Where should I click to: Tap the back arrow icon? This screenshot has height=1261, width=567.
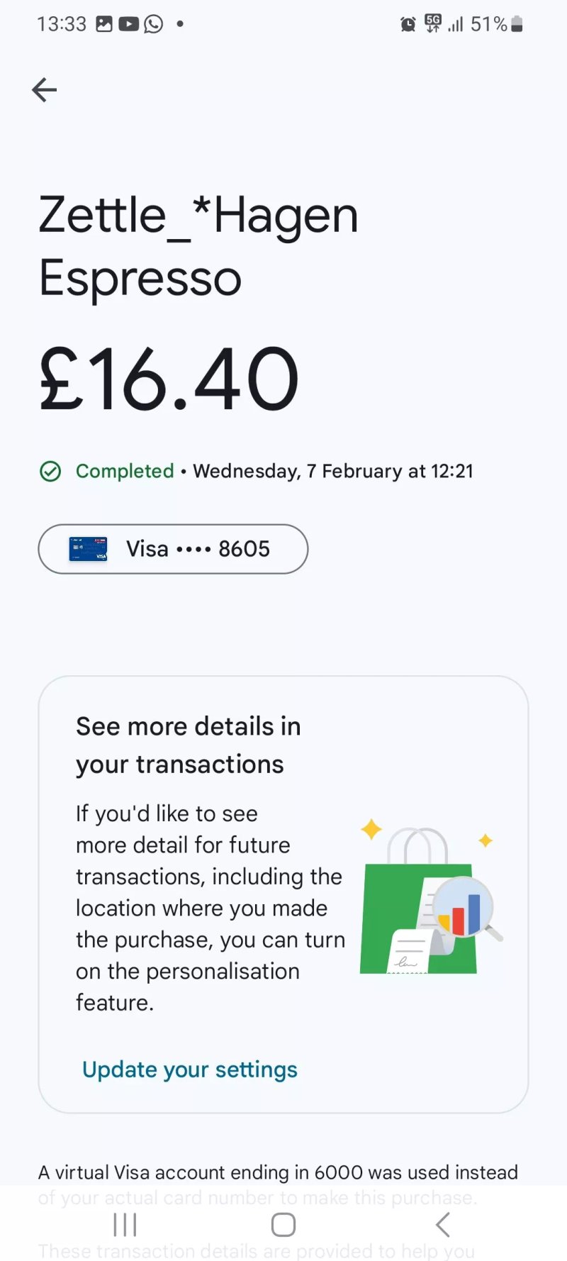(44, 90)
